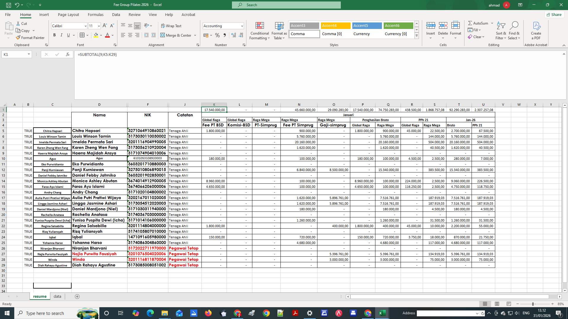Viewport: 568px width, 319px height.
Task: Switch to the Formulas ribbon tab
Action: 96,14
